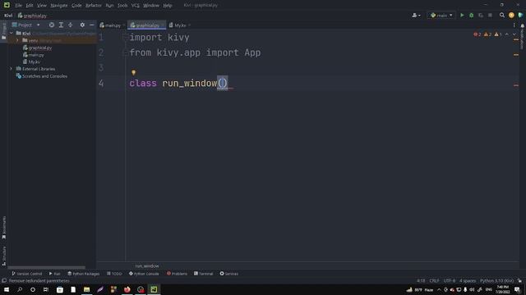Screen dimensions: 526x295
Task: Toggle read-only lock icon in status bar
Action: (x=519, y=280)
